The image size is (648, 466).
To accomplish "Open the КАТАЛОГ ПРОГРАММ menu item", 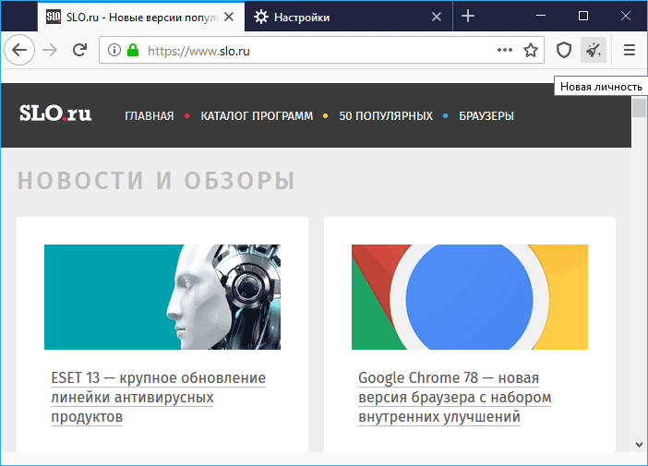I will (x=257, y=116).
